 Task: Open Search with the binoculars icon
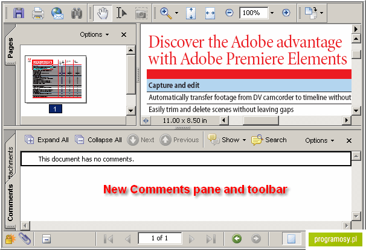click(x=77, y=13)
